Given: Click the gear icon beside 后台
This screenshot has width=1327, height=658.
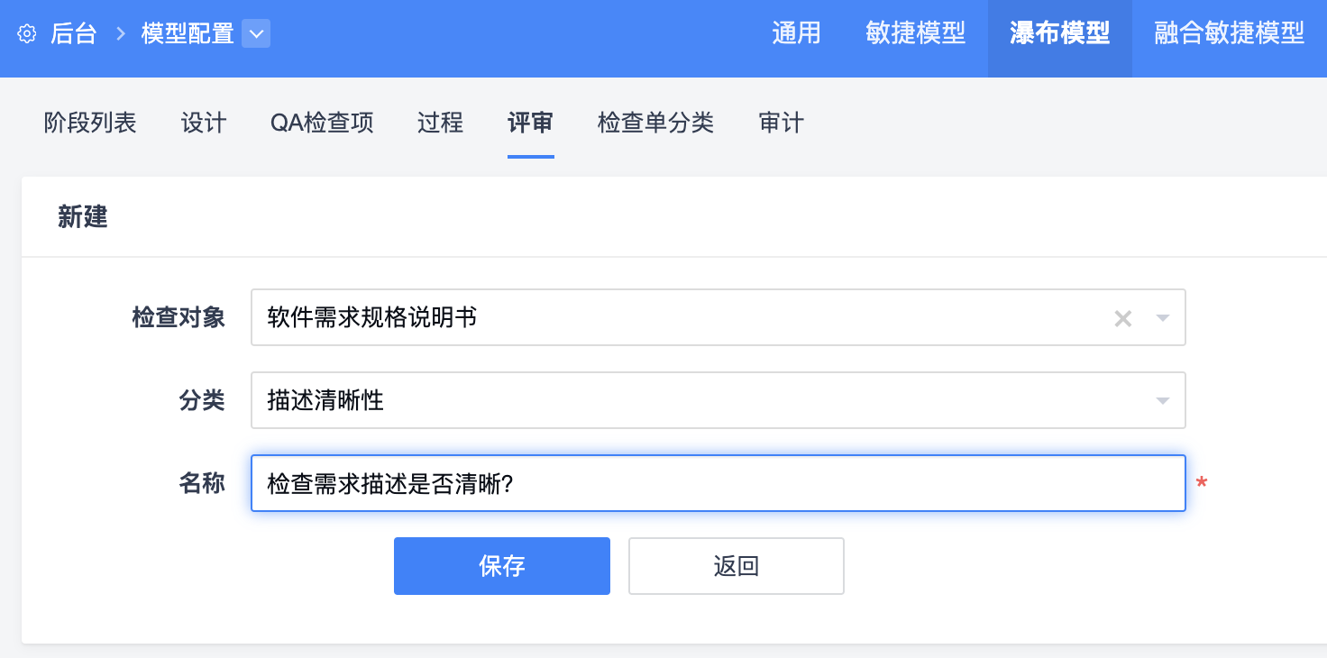Looking at the screenshot, I should point(27,34).
